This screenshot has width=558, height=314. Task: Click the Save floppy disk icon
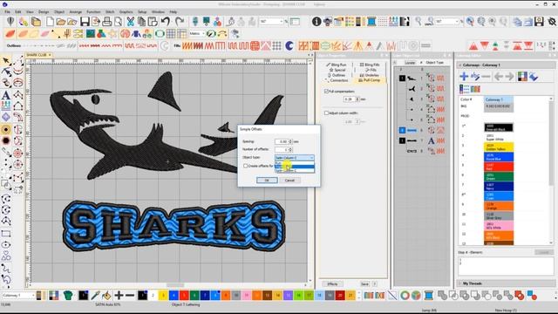85,22
